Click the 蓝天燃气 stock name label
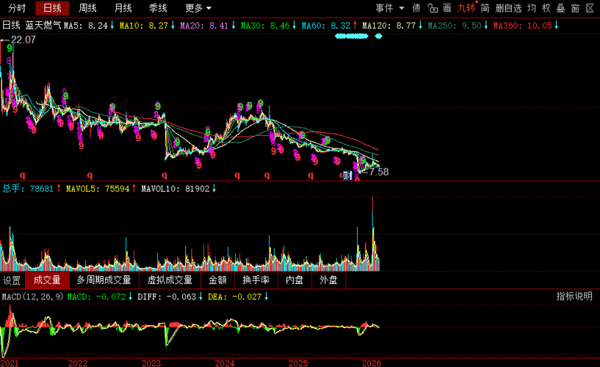Screen dimensions: 600x367 (x=43, y=26)
